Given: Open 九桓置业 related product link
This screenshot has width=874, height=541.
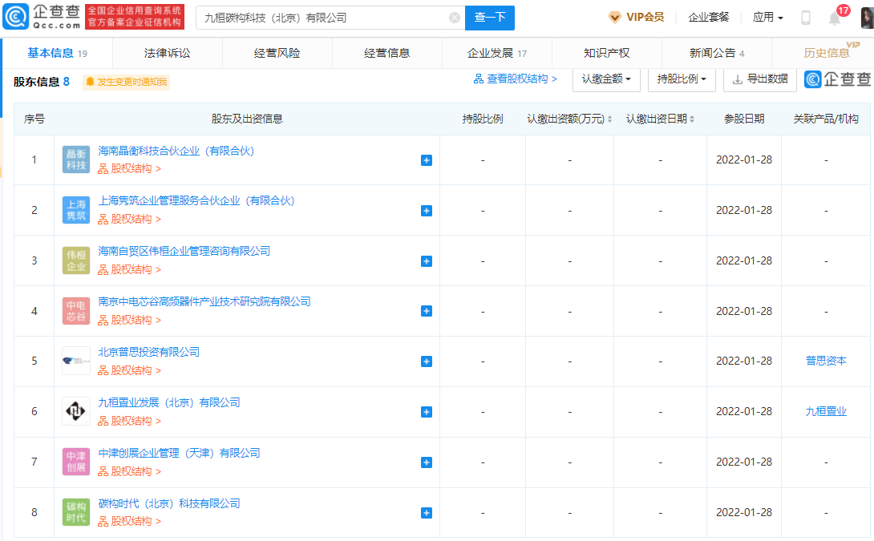Looking at the screenshot, I should 826,412.
